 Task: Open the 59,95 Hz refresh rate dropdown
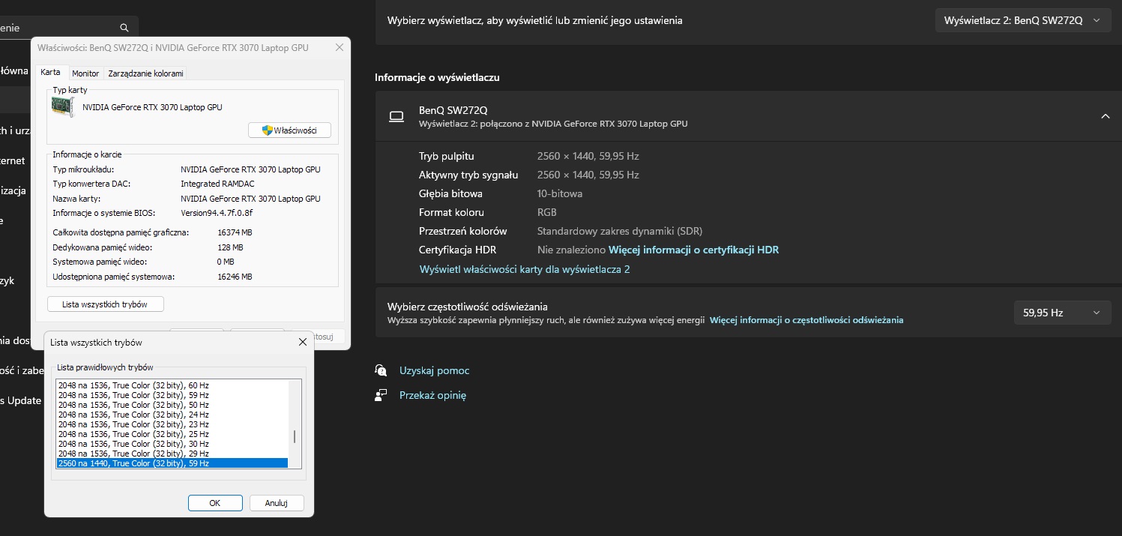1061,313
